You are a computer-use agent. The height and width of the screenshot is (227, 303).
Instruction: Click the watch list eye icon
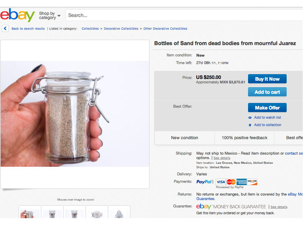250,118
